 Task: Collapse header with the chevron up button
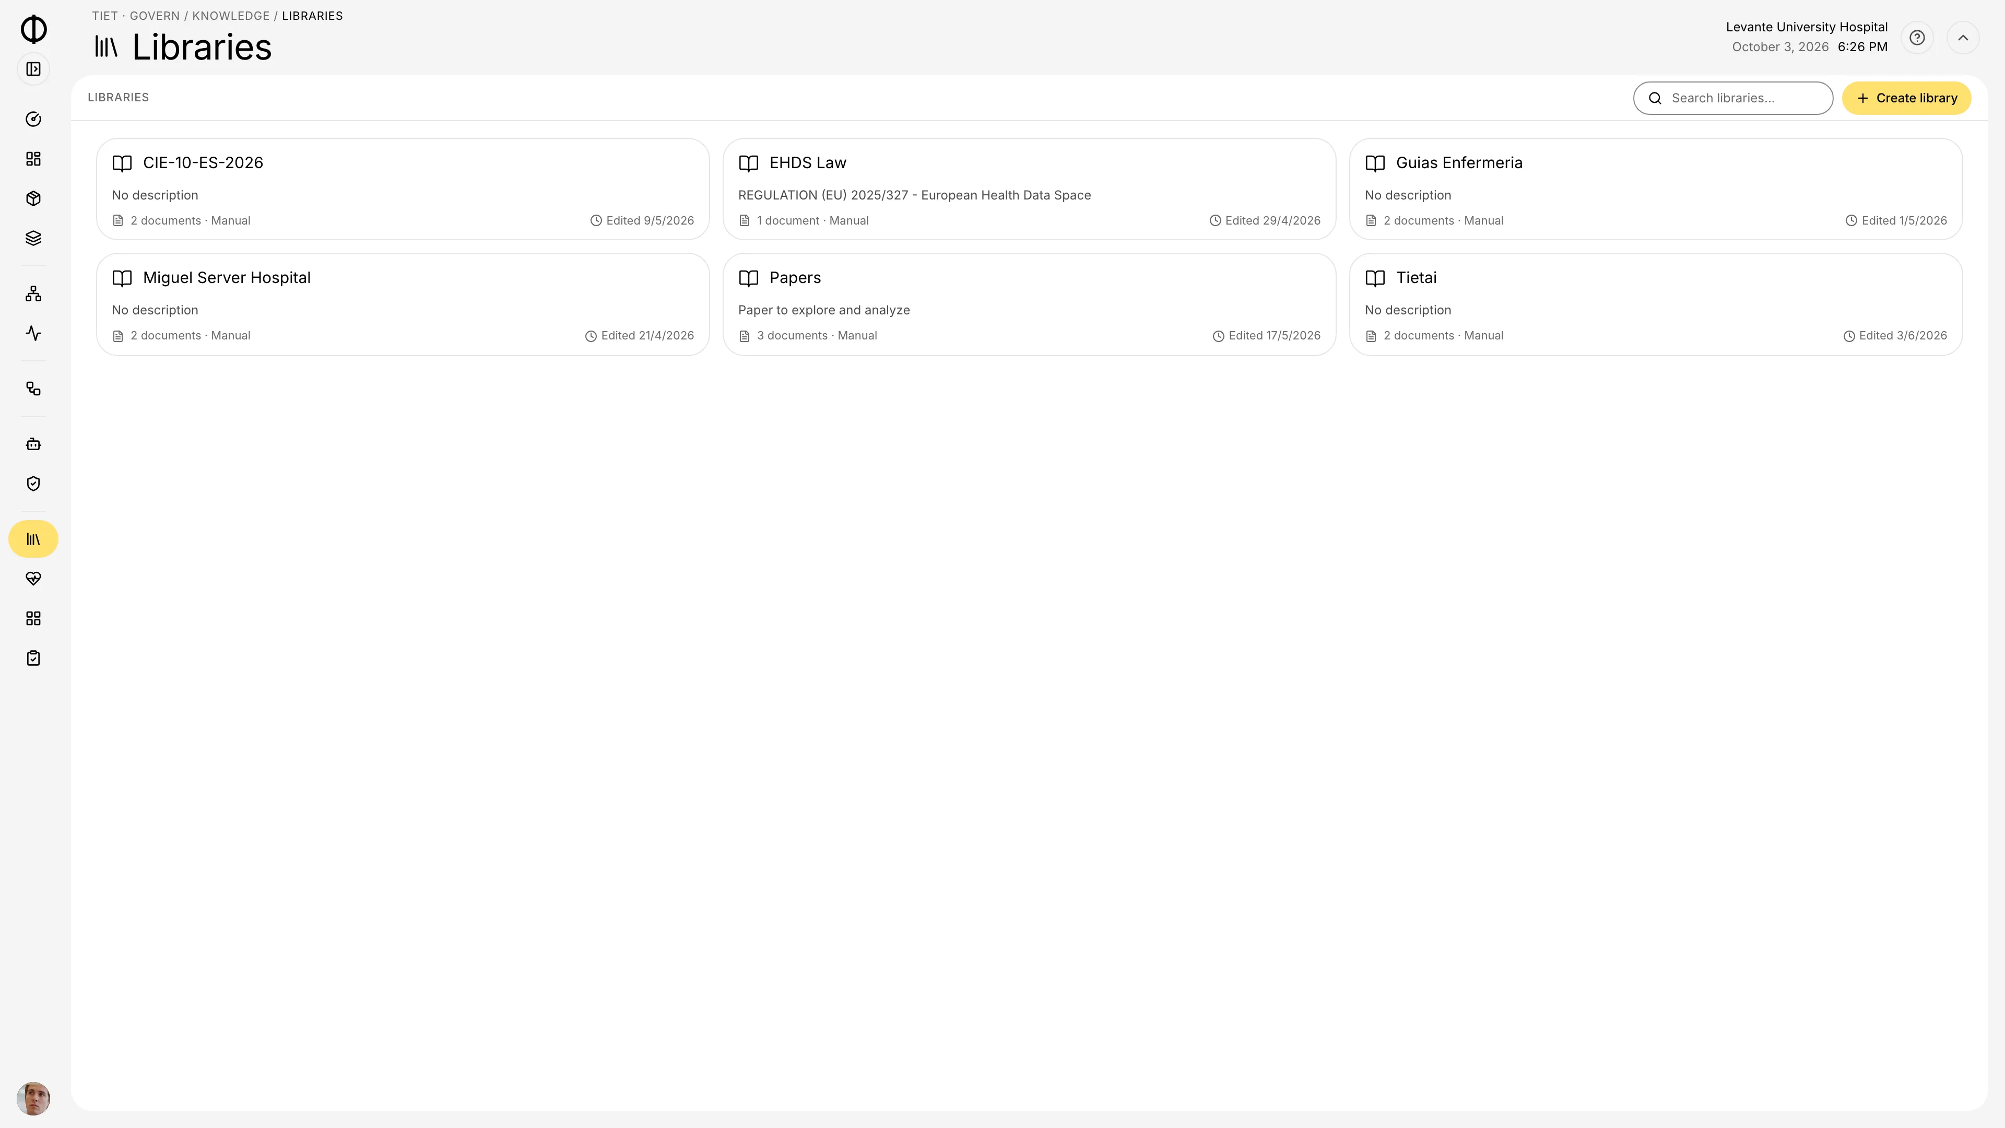point(1963,38)
